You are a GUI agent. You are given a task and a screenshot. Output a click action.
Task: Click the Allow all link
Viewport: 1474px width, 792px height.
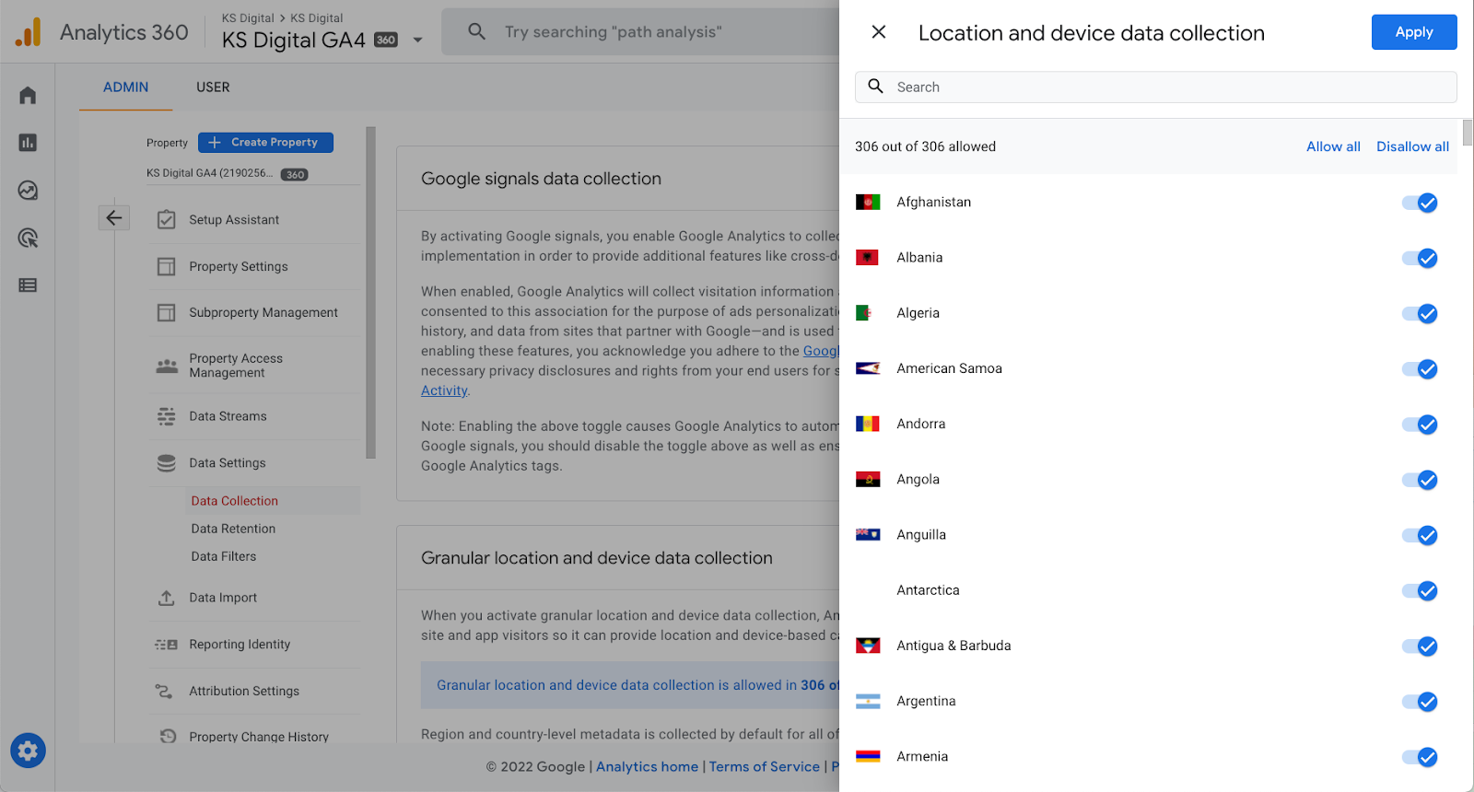(x=1333, y=146)
